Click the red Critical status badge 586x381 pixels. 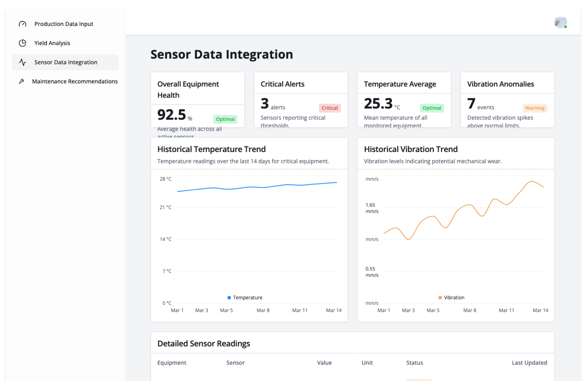tap(330, 108)
